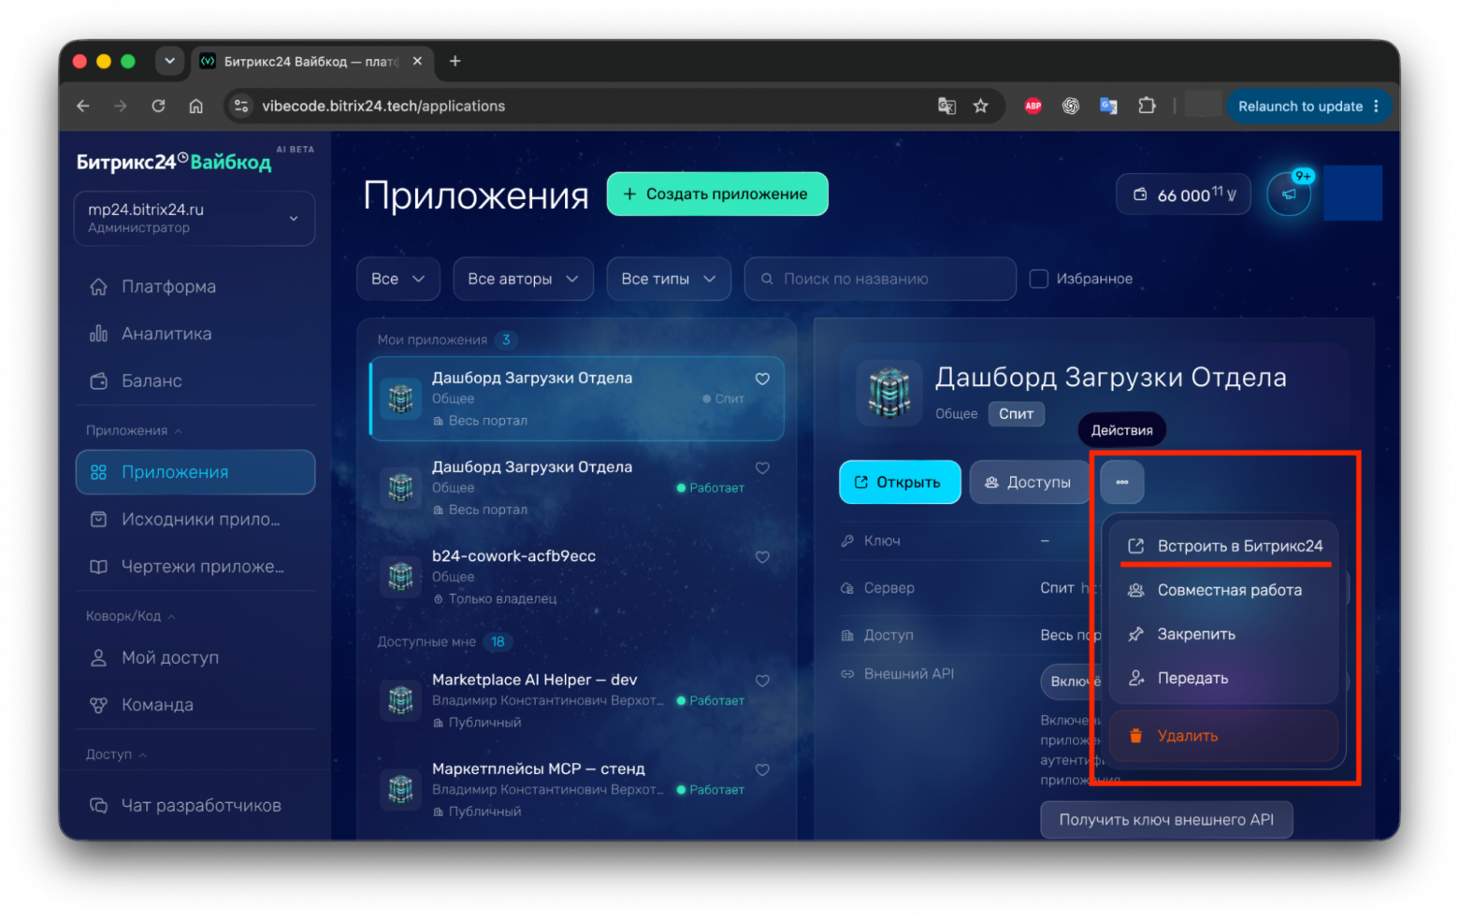1459x919 pixels.
Task: Favorite the sleeping Дашборд Загрузки Отдела app
Action: tap(762, 379)
